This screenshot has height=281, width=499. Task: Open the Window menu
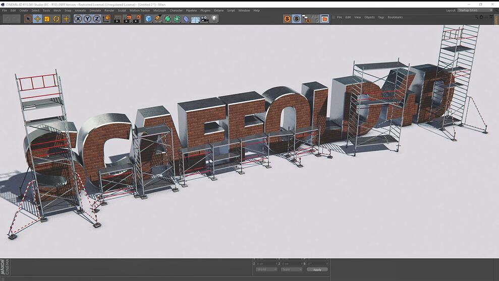point(244,11)
